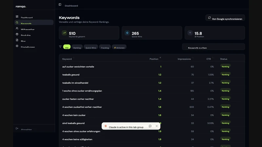Select the Tracking filter tab
The height and width of the screenshot is (147, 262).
click(x=105, y=47)
